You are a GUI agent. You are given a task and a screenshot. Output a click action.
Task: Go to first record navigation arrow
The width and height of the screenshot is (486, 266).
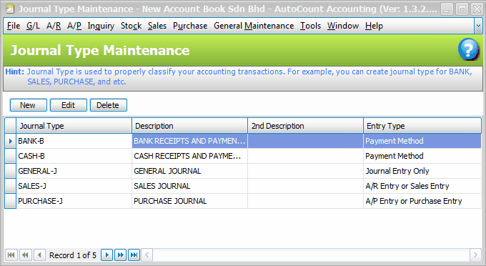11,255
